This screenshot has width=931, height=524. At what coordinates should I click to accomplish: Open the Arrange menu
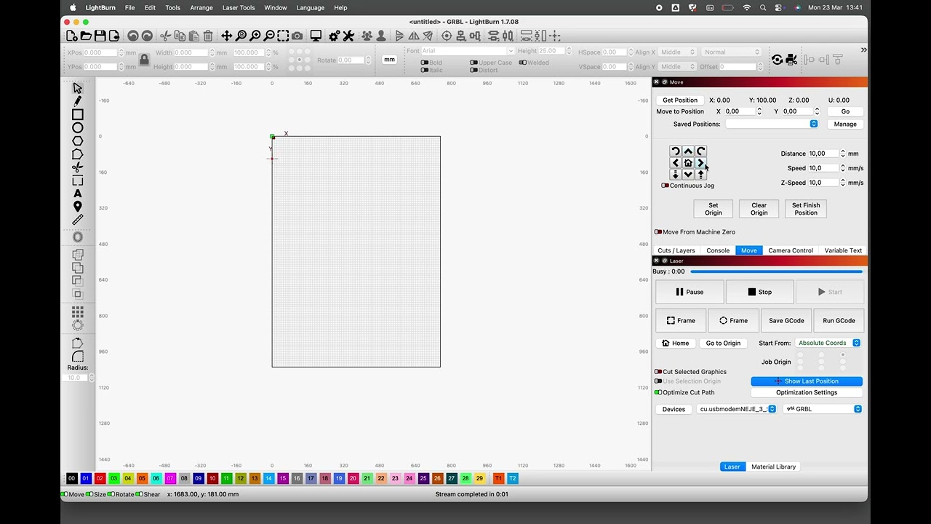pos(201,7)
